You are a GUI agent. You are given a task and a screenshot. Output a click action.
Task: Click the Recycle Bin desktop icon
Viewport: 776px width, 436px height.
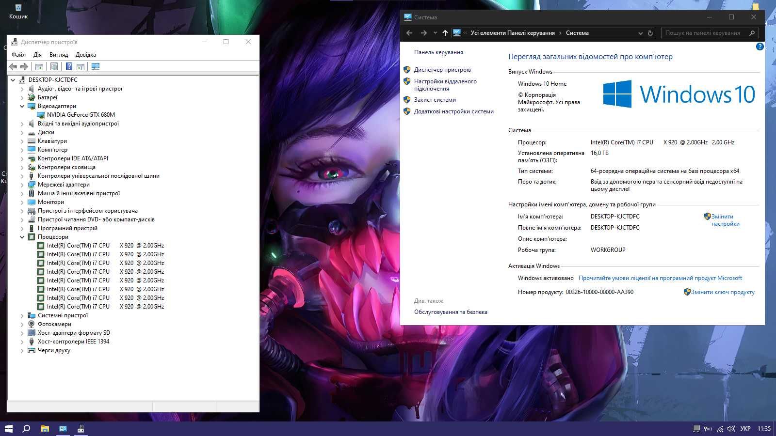18,12
